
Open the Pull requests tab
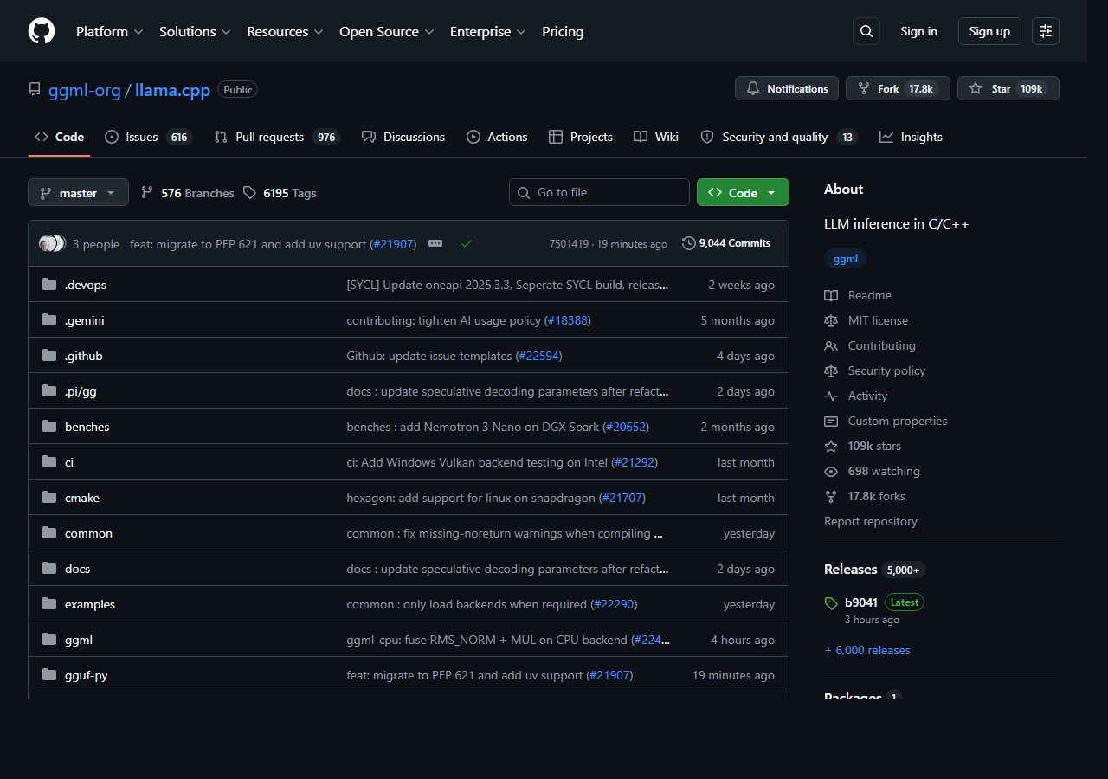click(276, 137)
